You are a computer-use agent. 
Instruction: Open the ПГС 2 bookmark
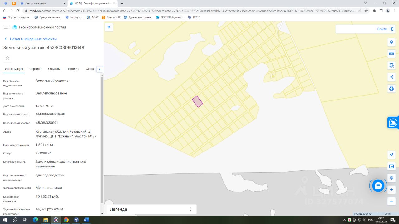pyautogui.click(x=194, y=17)
